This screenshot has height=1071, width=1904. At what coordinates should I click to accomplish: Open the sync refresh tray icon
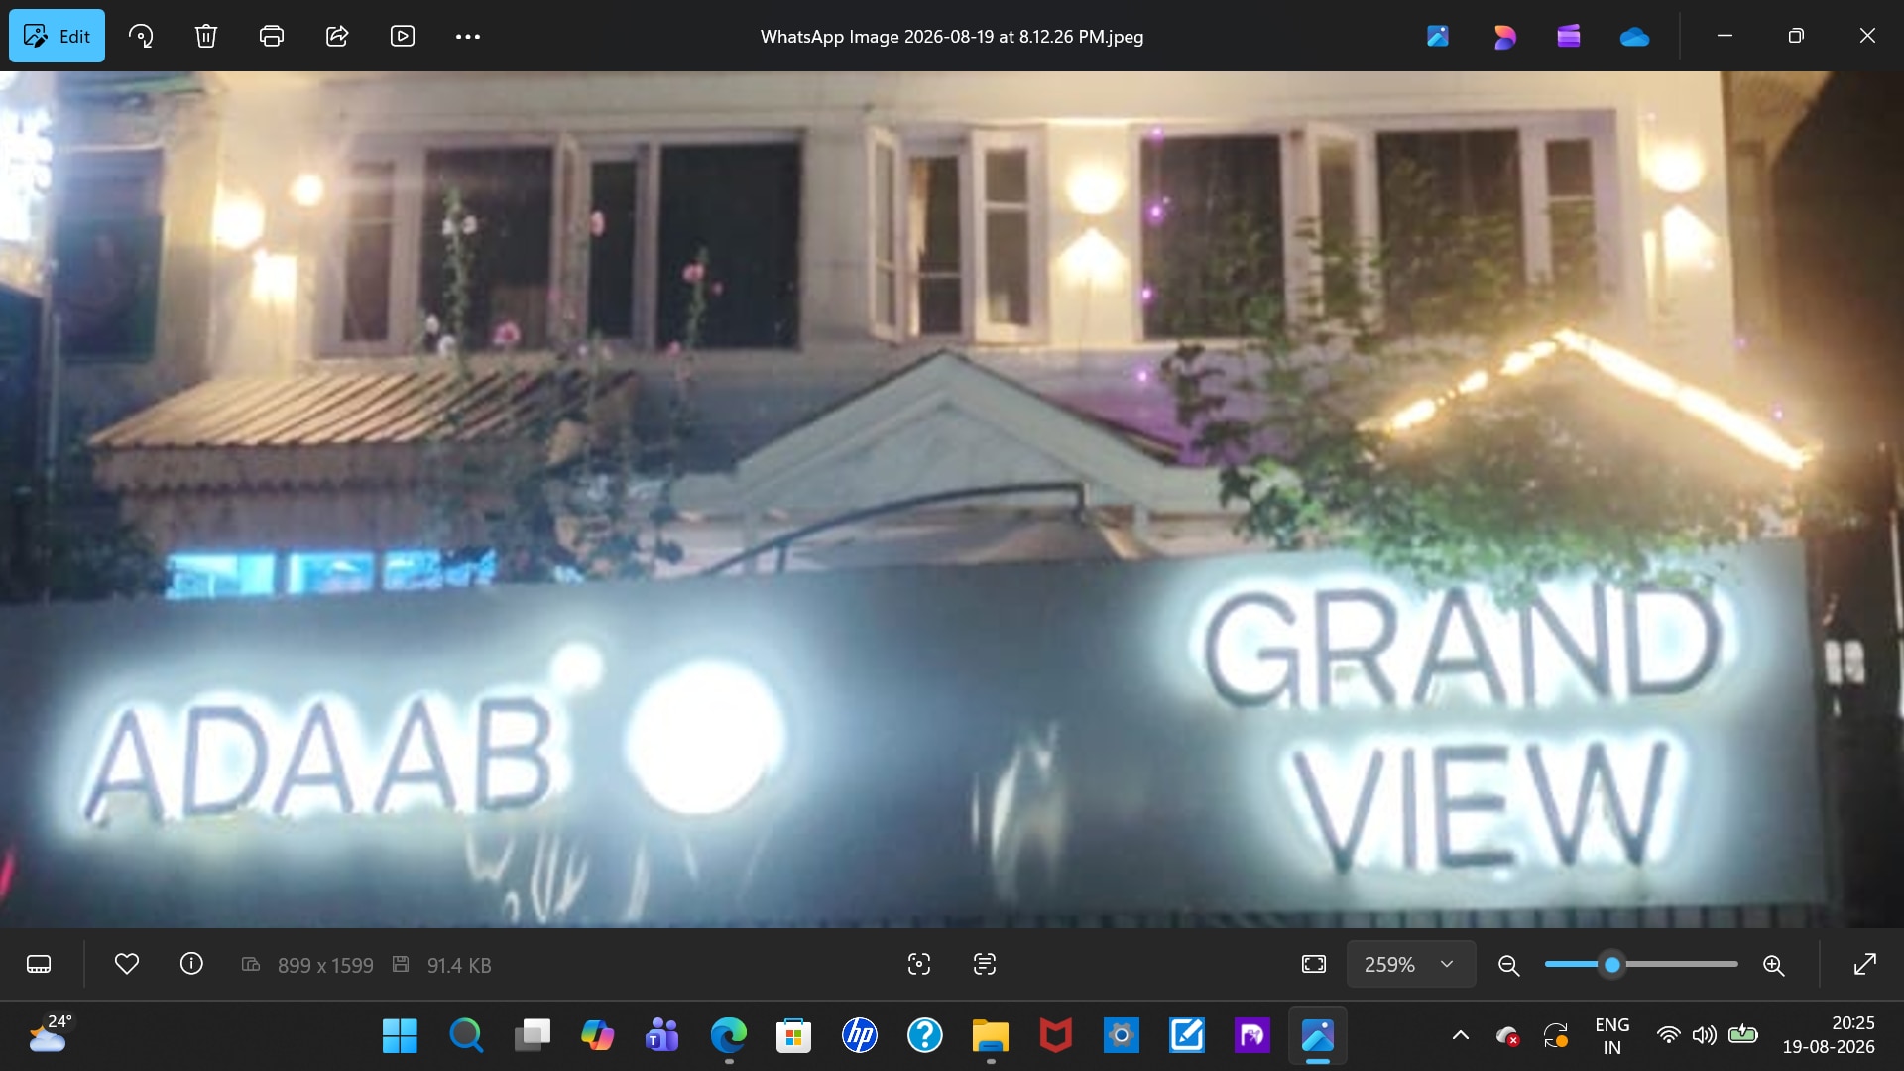pos(1556,1036)
